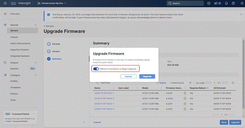Open Fabric Interconnects in the sidebar
Screen dimensions: 245x128
point(20,43)
